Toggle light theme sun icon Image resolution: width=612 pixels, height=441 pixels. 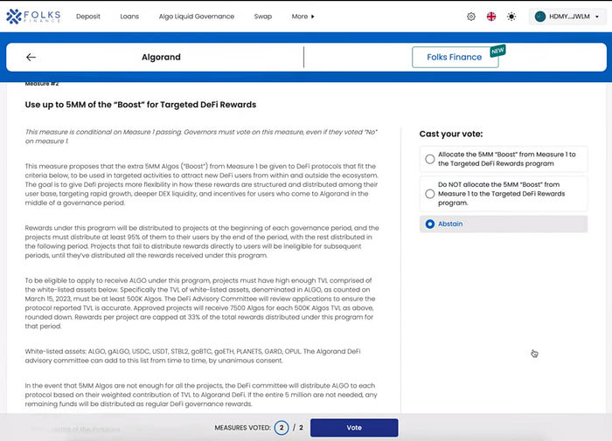[x=511, y=17]
